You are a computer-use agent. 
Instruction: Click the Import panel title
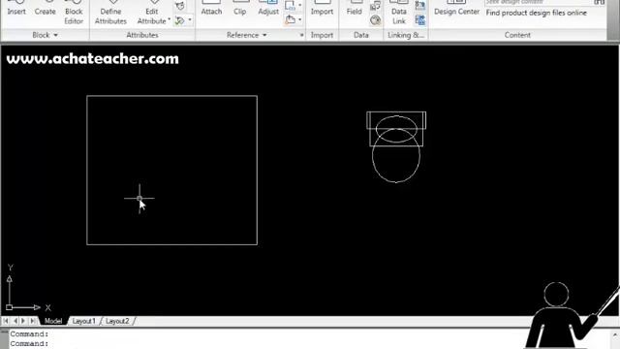pos(322,35)
